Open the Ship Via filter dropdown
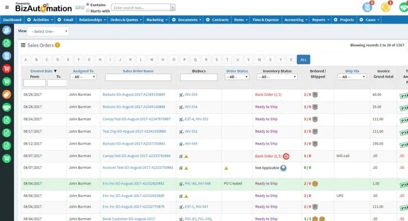The image size is (408, 221). pyautogui.click(x=352, y=77)
